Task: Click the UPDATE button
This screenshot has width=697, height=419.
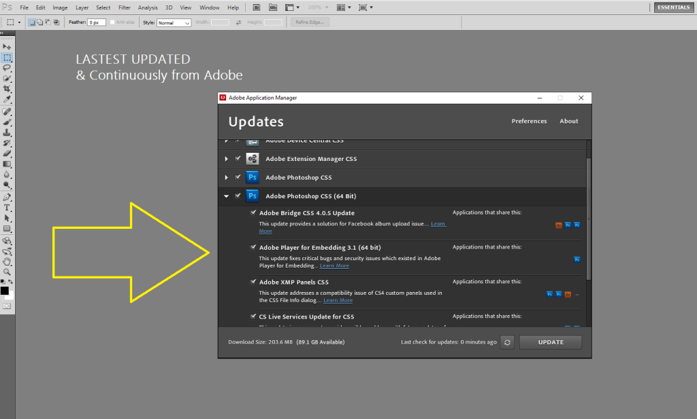Action: [x=550, y=342]
